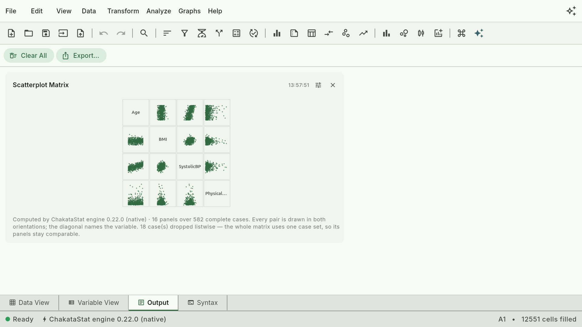This screenshot has width=582, height=327.
Task: Click the first bar chart frequencies icon
Action: [277, 33]
